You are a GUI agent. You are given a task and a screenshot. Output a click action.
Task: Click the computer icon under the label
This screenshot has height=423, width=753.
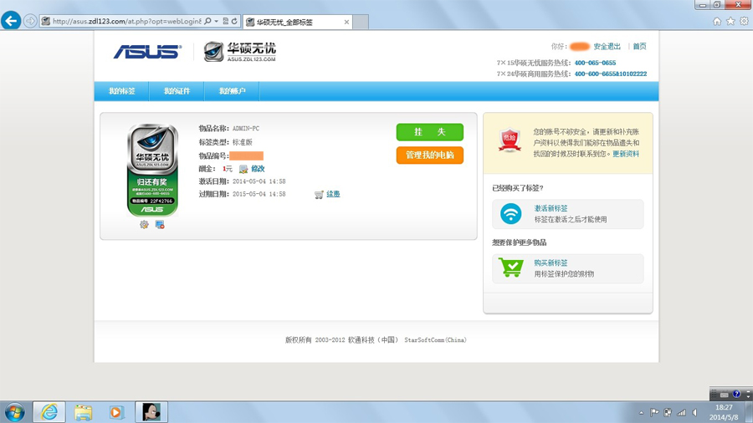pos(160,224)
